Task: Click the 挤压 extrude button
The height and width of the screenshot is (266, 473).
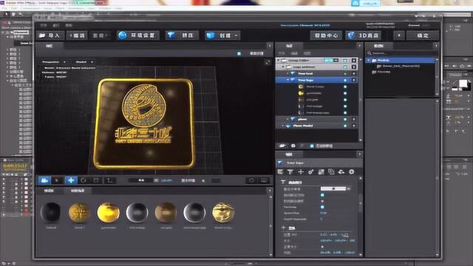Action: click(x=183, y=35)
